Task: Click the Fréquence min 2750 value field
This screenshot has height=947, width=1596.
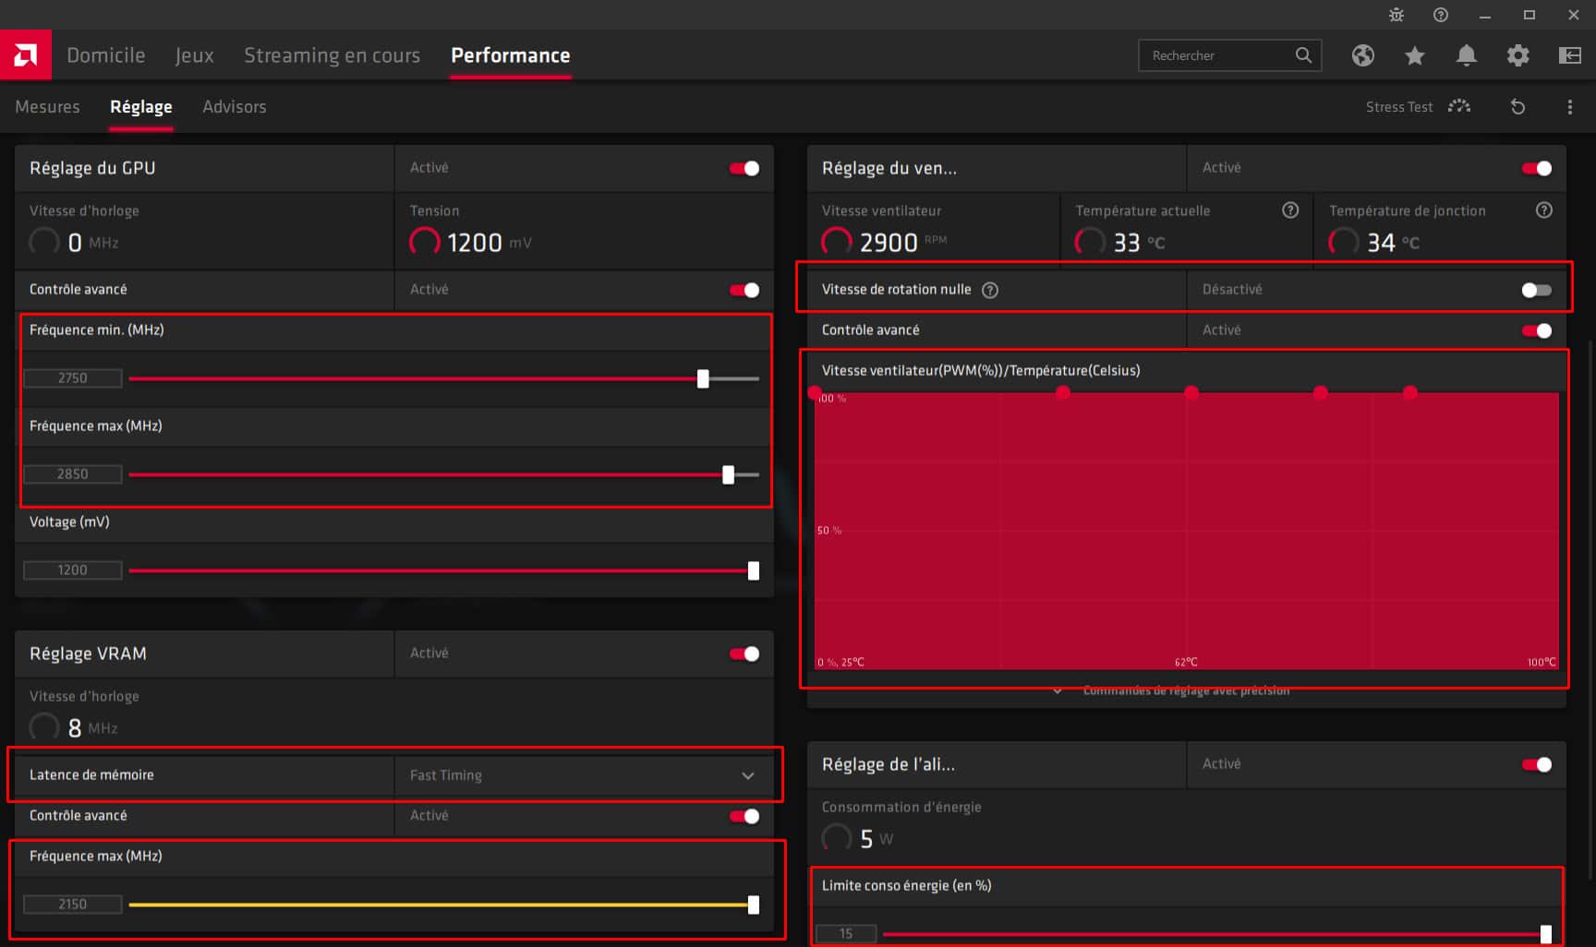Action: point(73,378)
